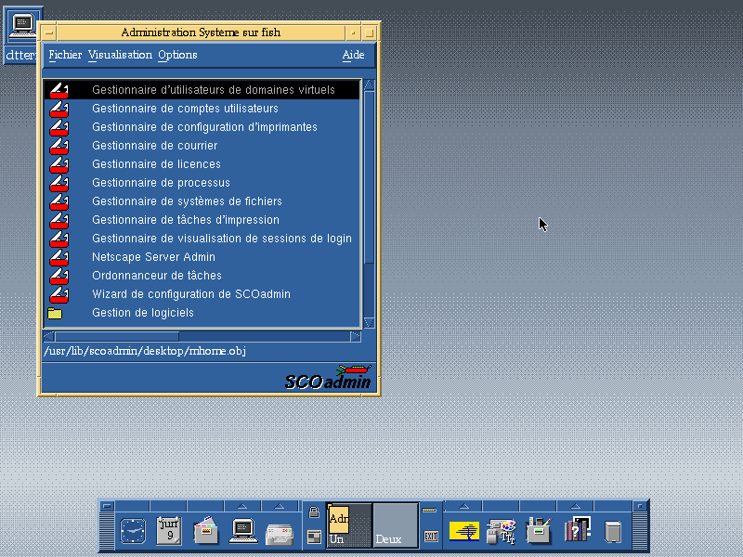This screenshot has width=743, height=557.
Task: Click the yellow folder icon for Gestion de logiciels
Action: click(55, 313)
